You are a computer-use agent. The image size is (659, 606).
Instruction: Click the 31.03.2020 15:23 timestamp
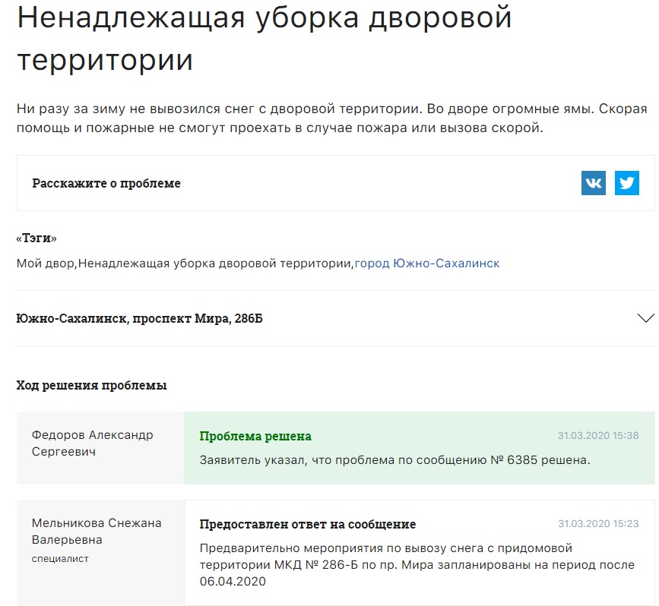coord(597,524)
